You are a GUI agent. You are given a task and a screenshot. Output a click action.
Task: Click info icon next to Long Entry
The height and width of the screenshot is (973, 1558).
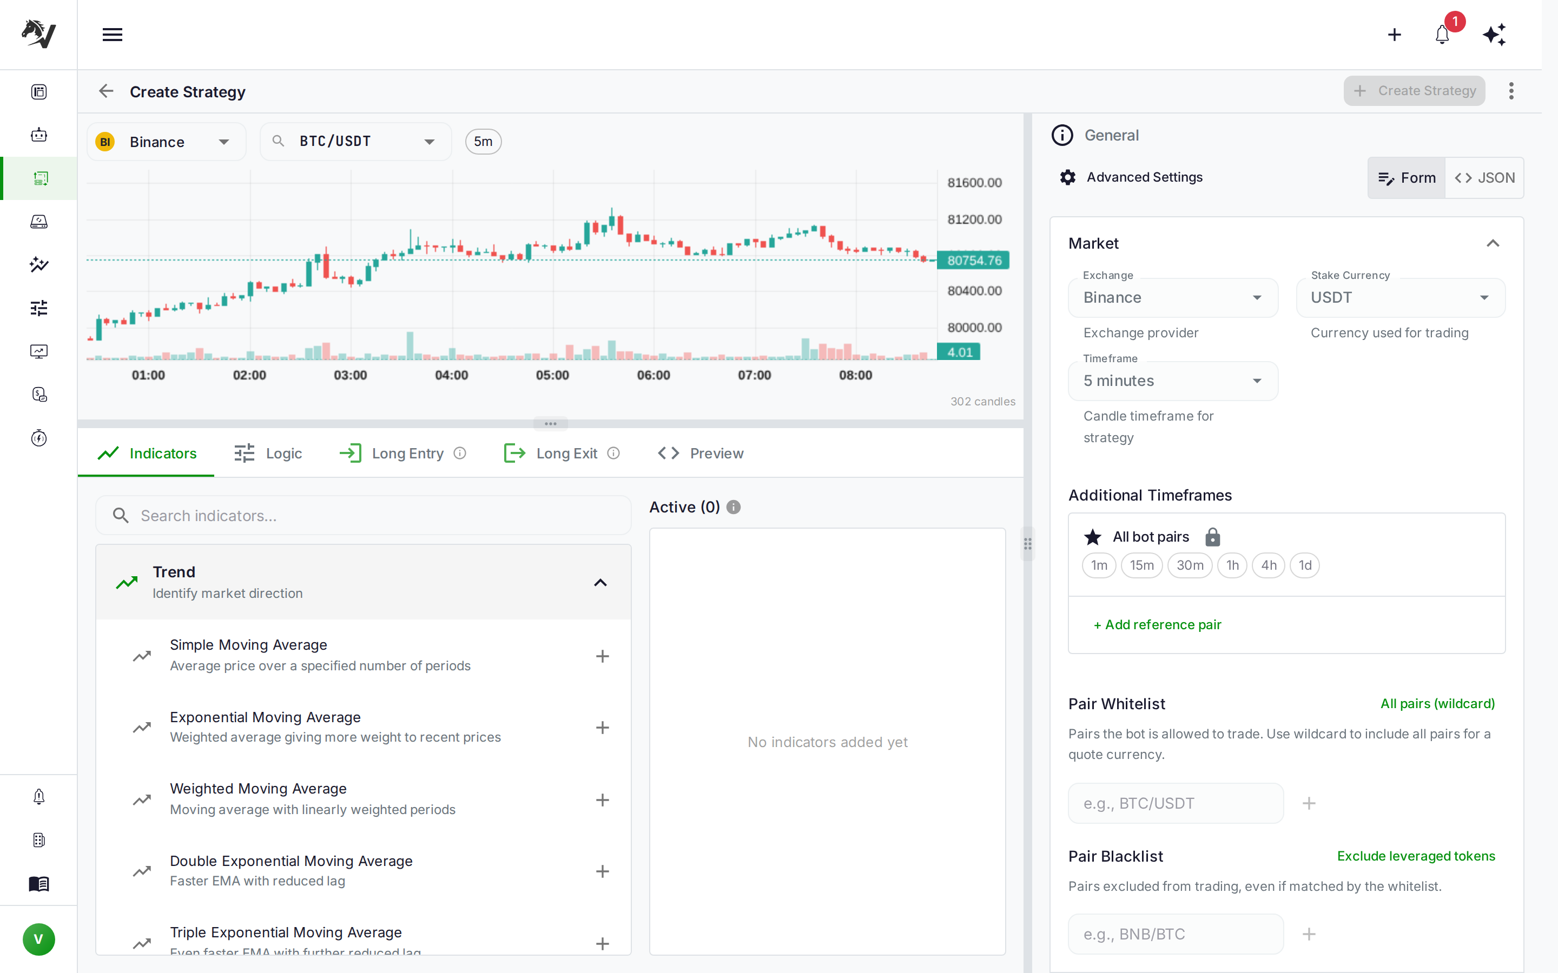pyautogui.click(x=460, y=453)
